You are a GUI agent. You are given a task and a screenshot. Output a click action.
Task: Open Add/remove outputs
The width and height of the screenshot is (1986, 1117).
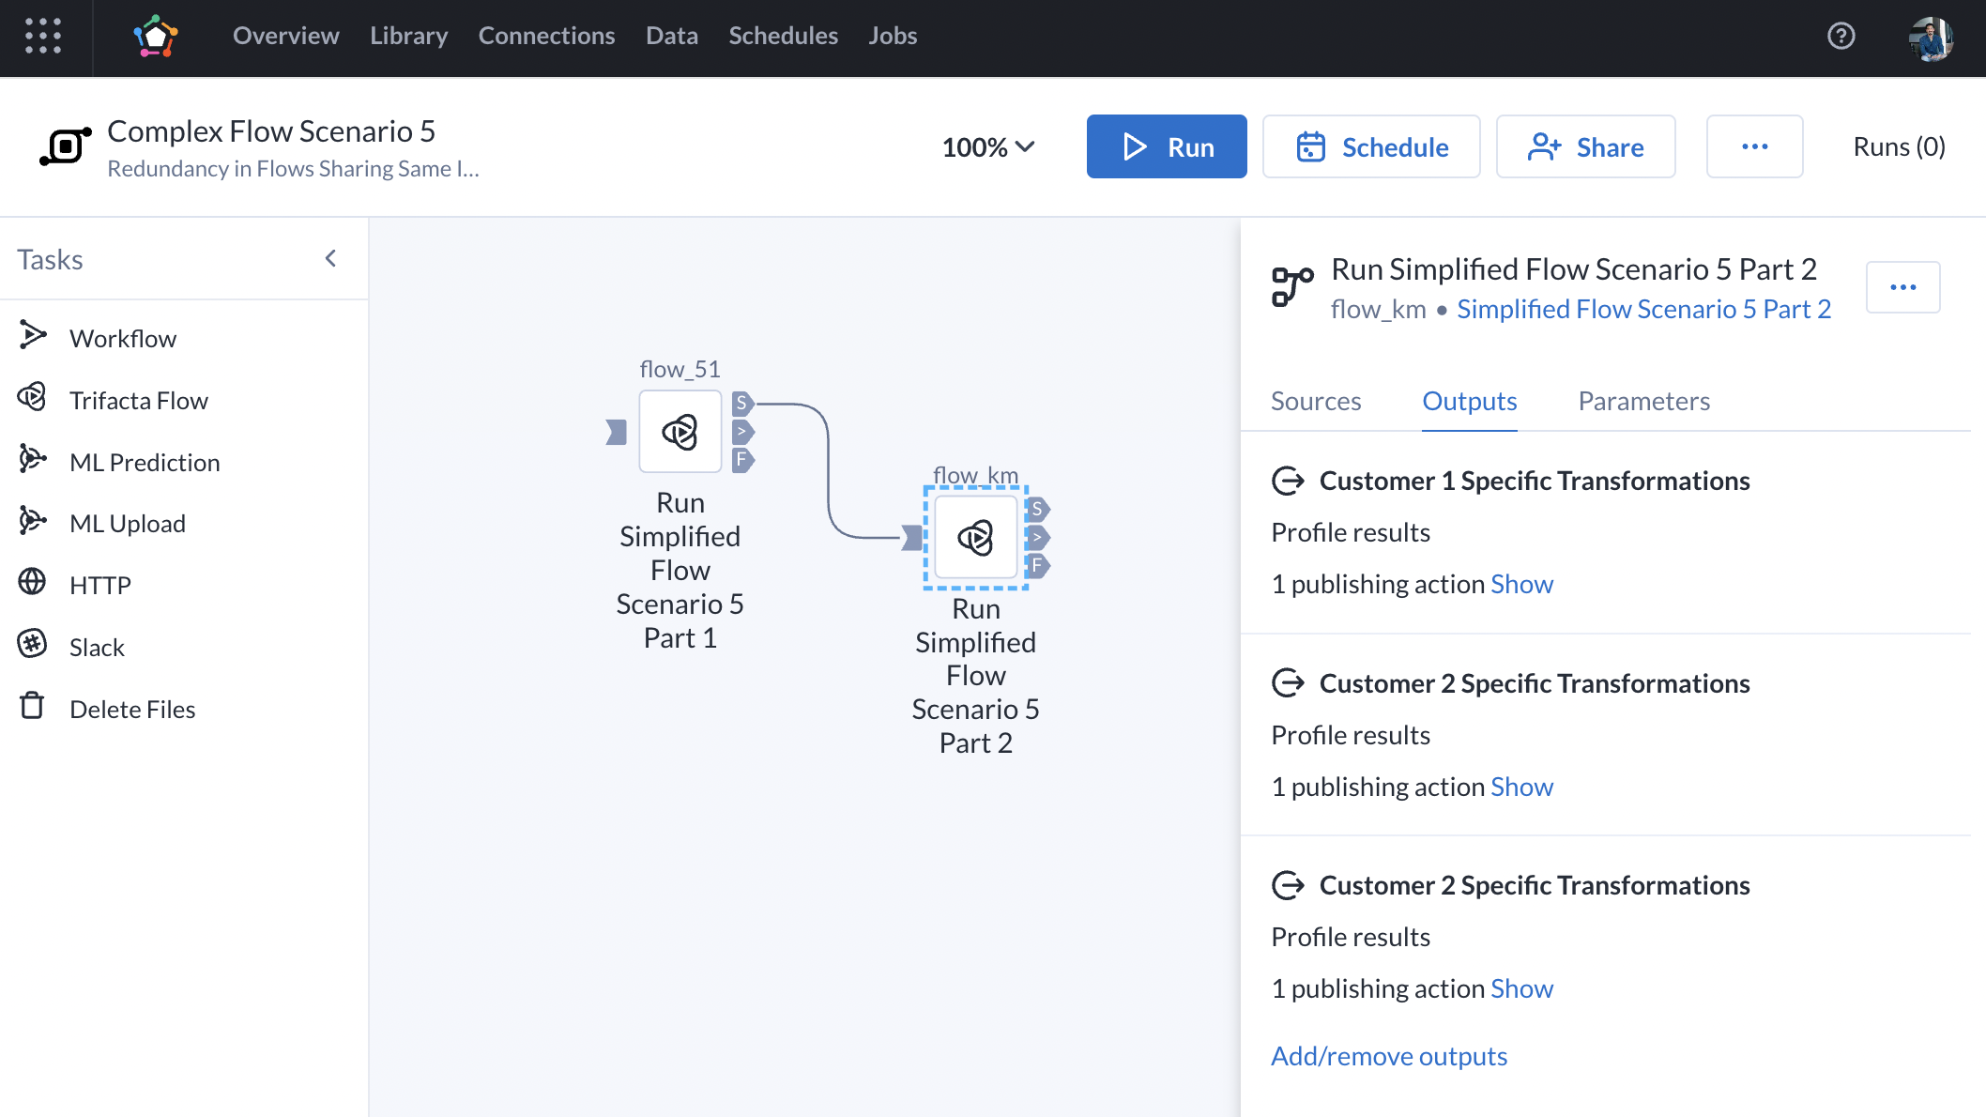[1388, 1055]
